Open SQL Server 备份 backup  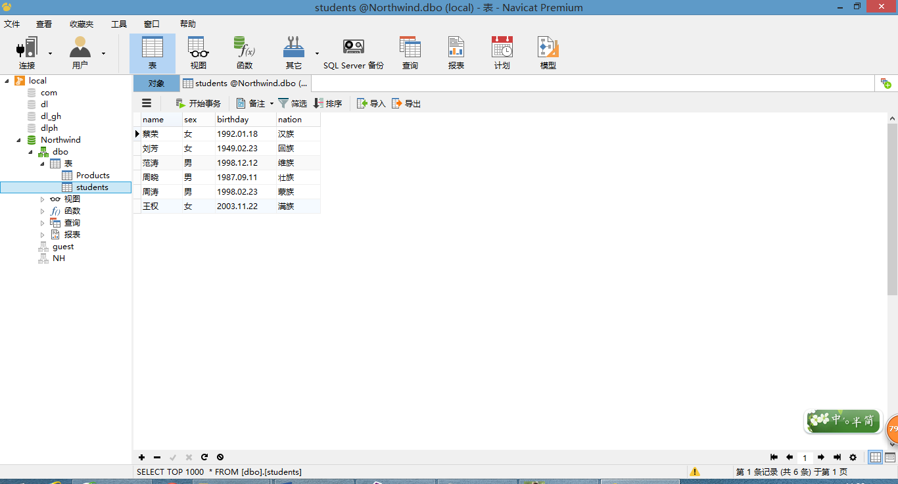pos(354,53)
